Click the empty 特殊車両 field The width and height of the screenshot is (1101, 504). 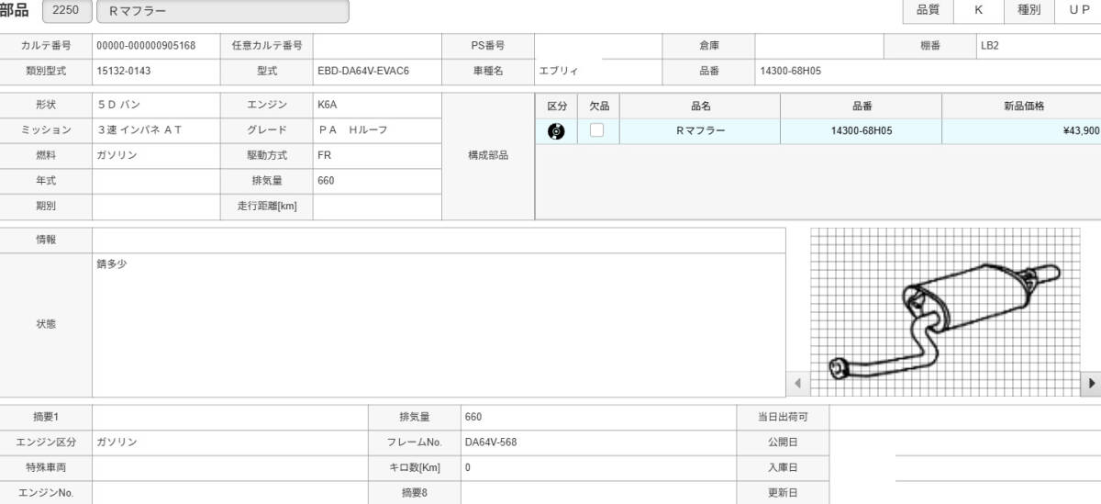pyautogui.click(x=229, y=467)
